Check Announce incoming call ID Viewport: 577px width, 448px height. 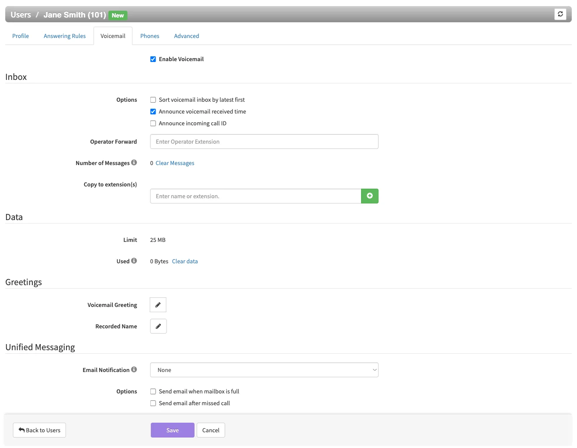(153, 124)
